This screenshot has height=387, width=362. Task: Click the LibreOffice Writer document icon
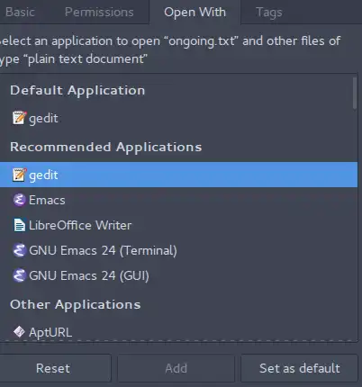tap(20, 225)
